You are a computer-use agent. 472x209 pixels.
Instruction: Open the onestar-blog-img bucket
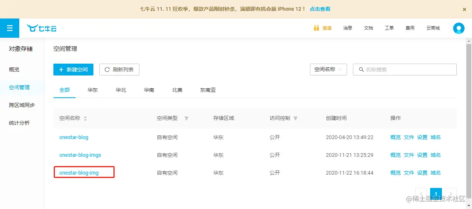[x=79, y=173]
